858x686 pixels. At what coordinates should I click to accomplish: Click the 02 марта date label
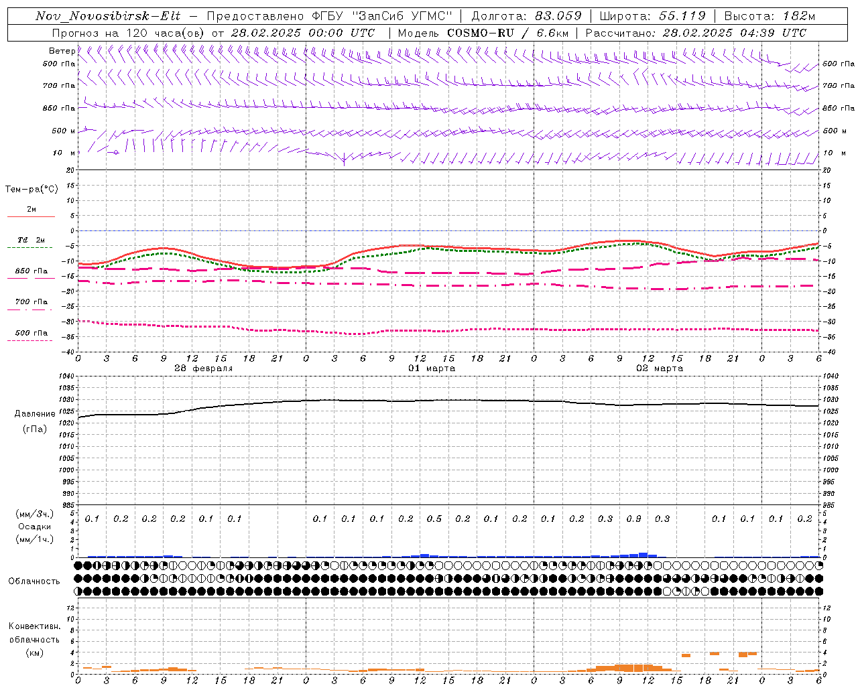660,368
